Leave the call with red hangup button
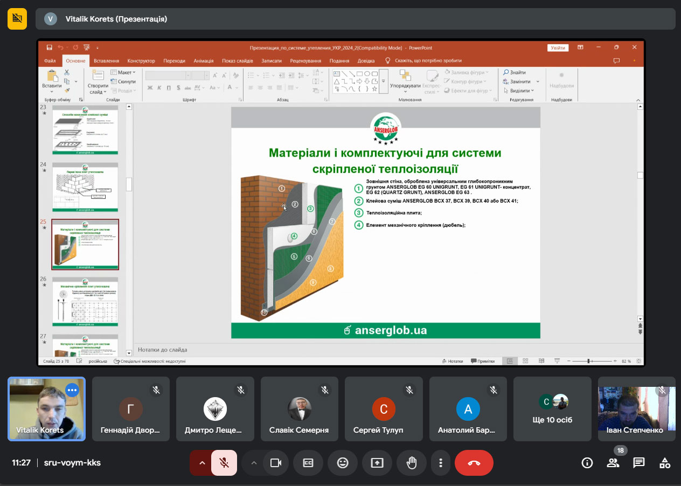681x486 pixels. click(x=474, y=463)
